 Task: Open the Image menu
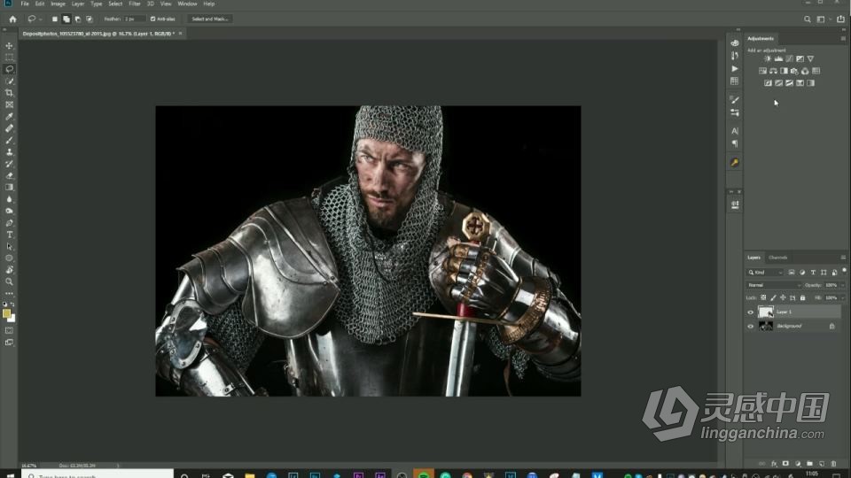point(59,4)
